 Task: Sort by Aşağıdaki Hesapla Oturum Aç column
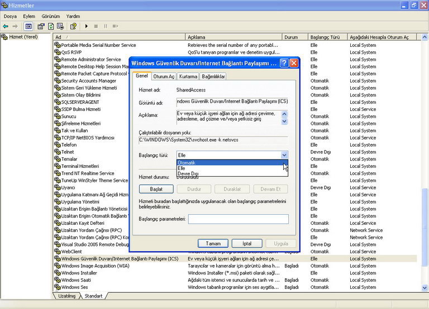[x=382, y=37]
